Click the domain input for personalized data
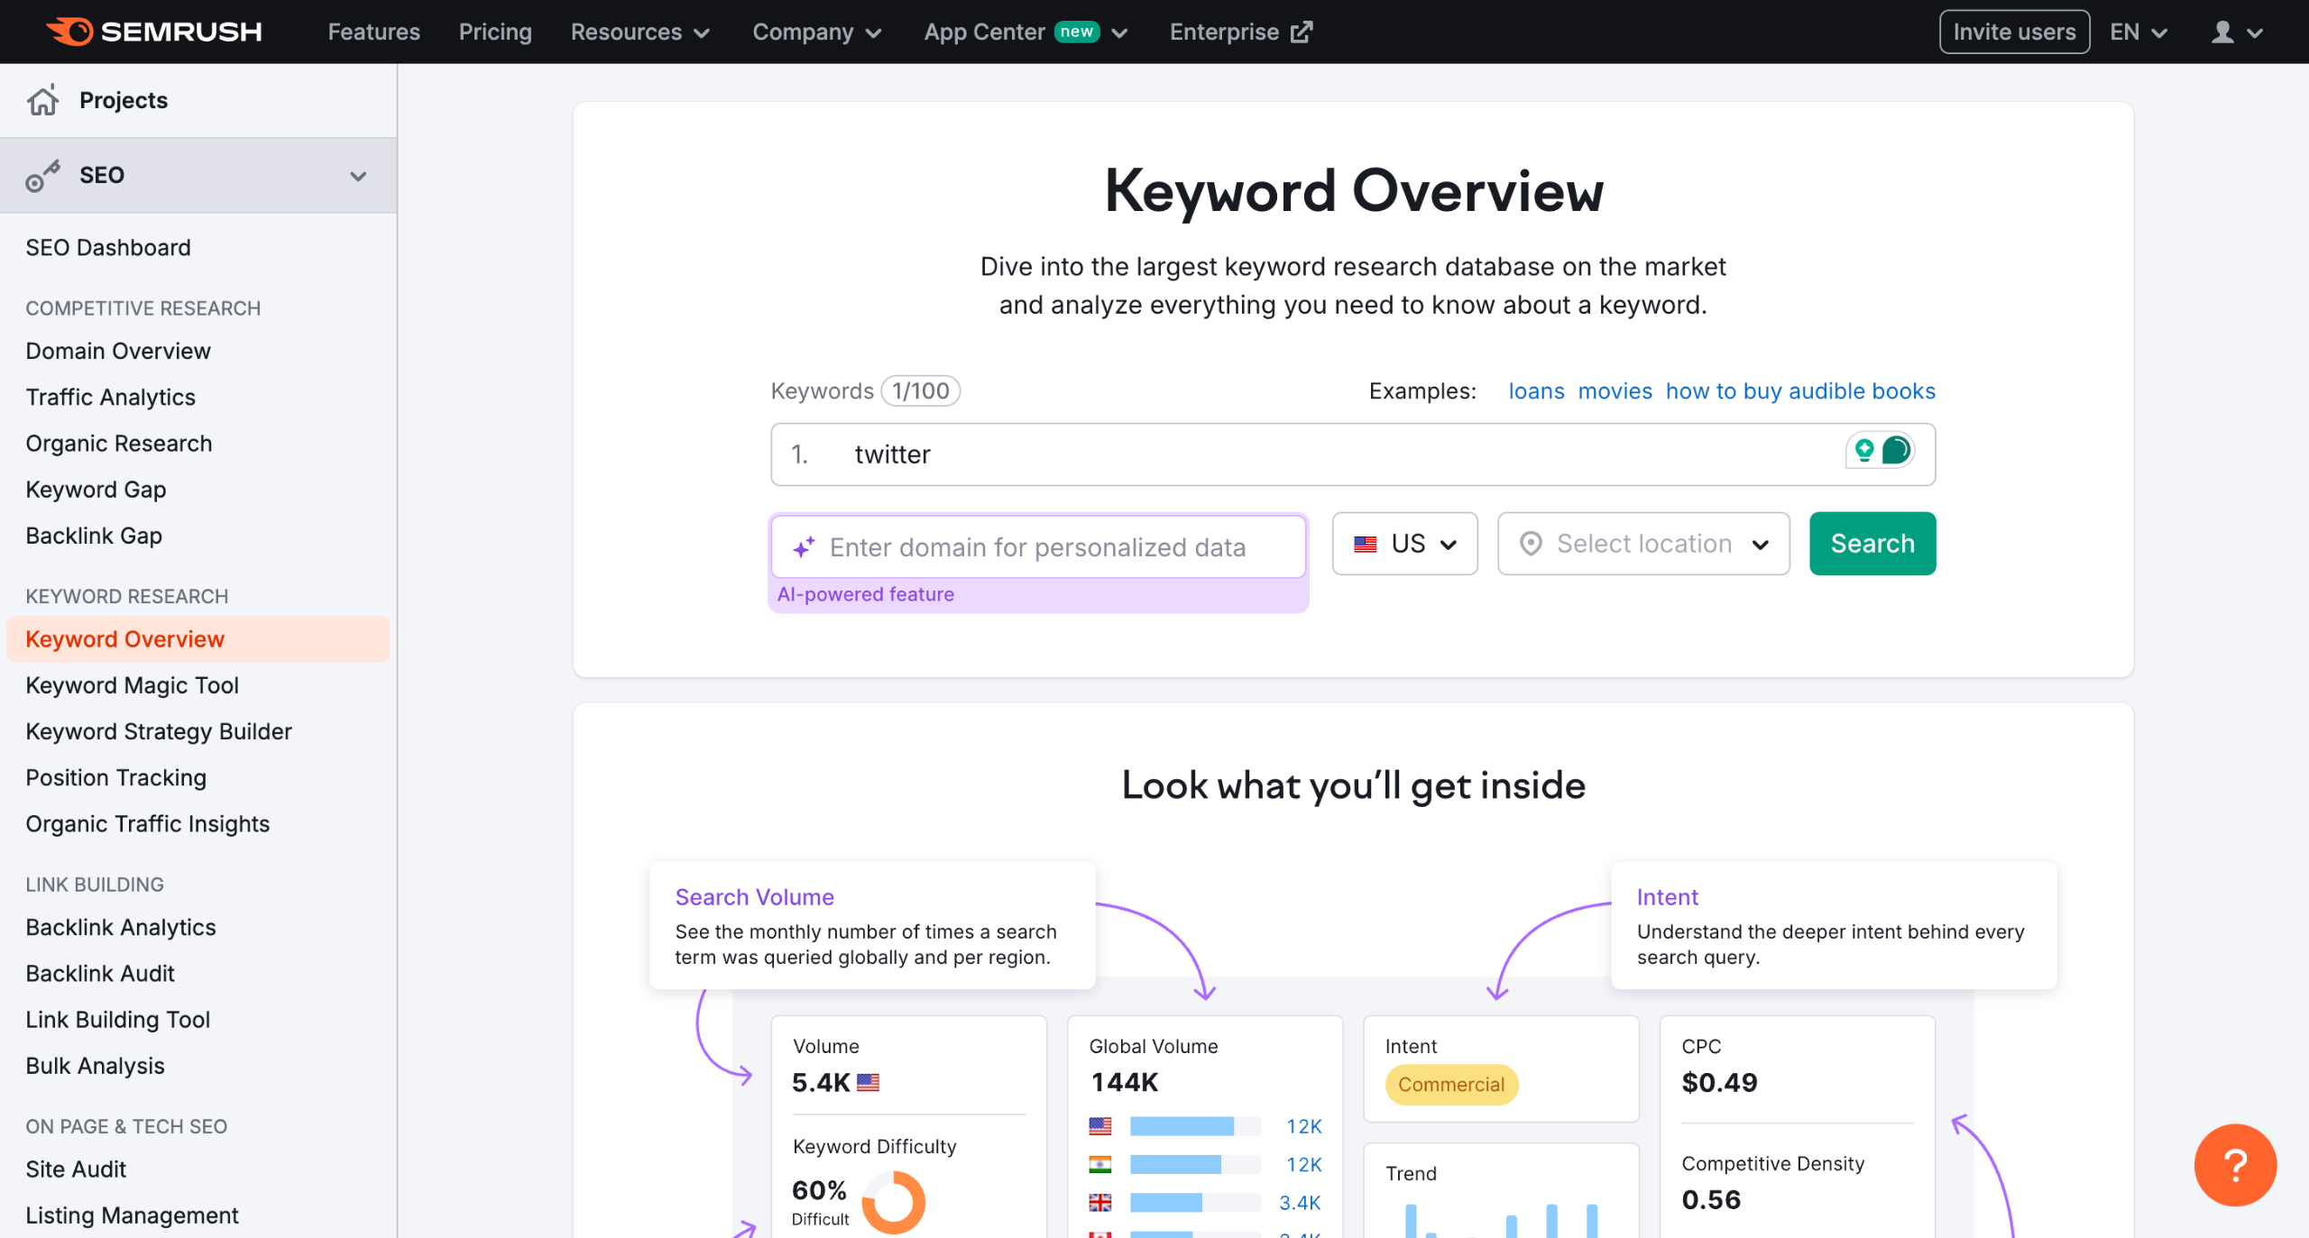2309x1238 pixels. [x=1037, y=546]
